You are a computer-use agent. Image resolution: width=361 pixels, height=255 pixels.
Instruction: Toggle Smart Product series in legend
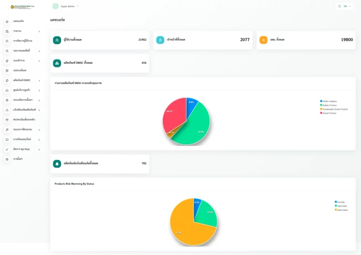328,113
